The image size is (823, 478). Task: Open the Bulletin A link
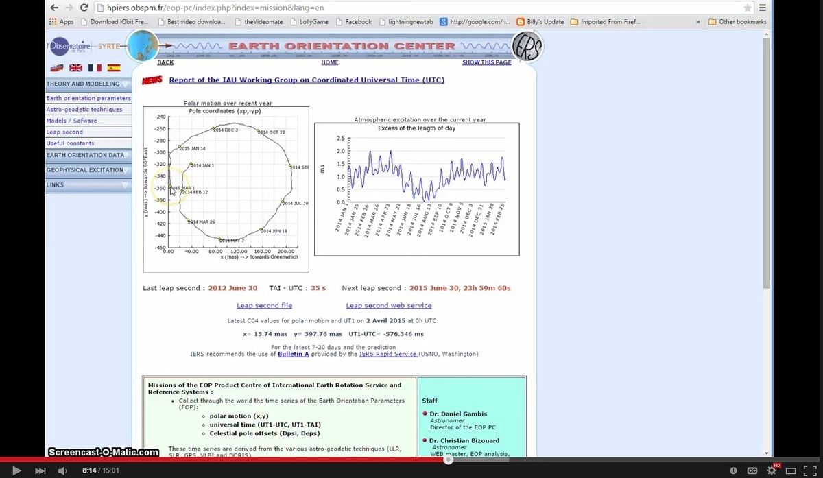[x=294, y=355]
